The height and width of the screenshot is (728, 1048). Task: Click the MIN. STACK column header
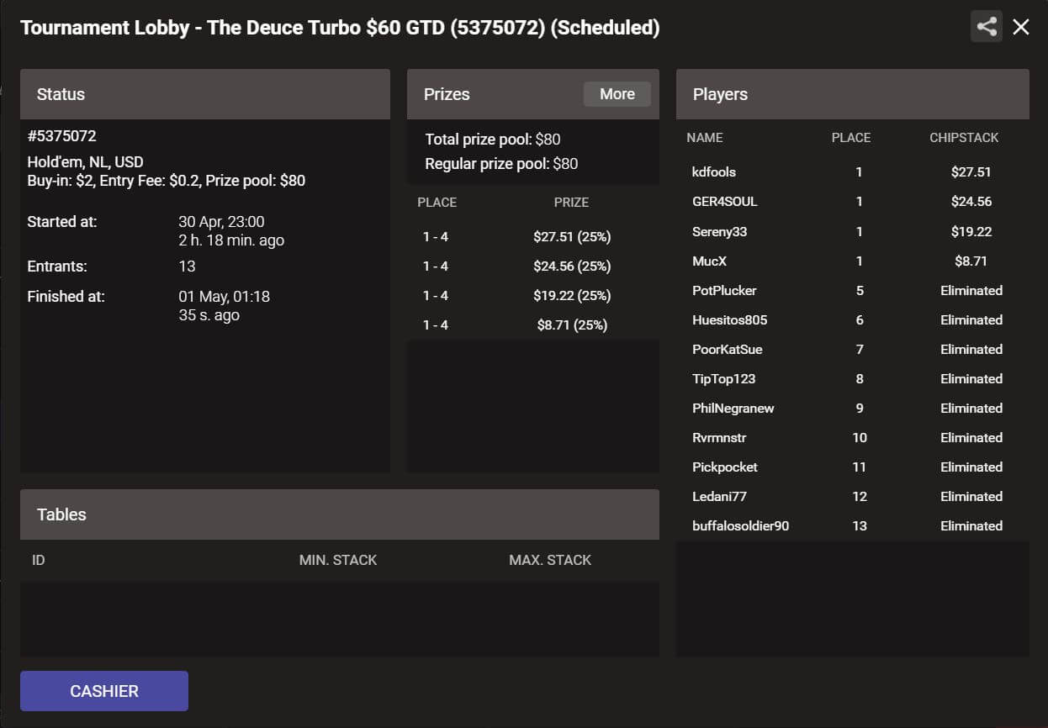click(x=338, y=560)
